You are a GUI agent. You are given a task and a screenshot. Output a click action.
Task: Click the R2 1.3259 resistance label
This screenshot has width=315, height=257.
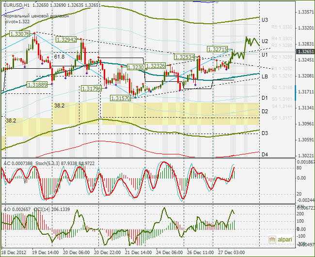(282, 57)
